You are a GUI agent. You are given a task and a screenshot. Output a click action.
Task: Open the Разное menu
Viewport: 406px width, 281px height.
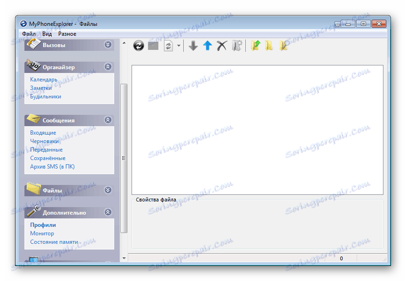coord(67,34)
